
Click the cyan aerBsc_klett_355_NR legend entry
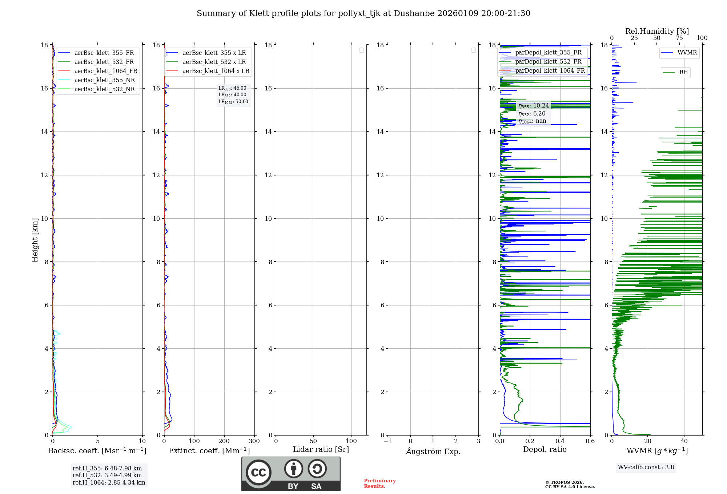(x=104, y=80)
